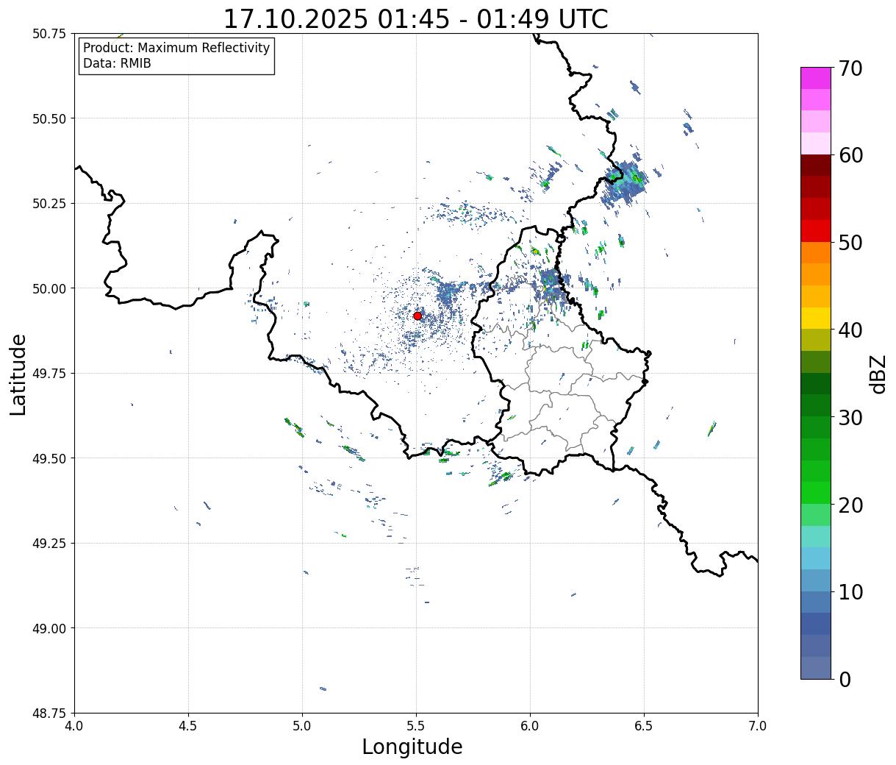
Task: Click the colorbar tick label 10
Action: [x=850, y=592]
